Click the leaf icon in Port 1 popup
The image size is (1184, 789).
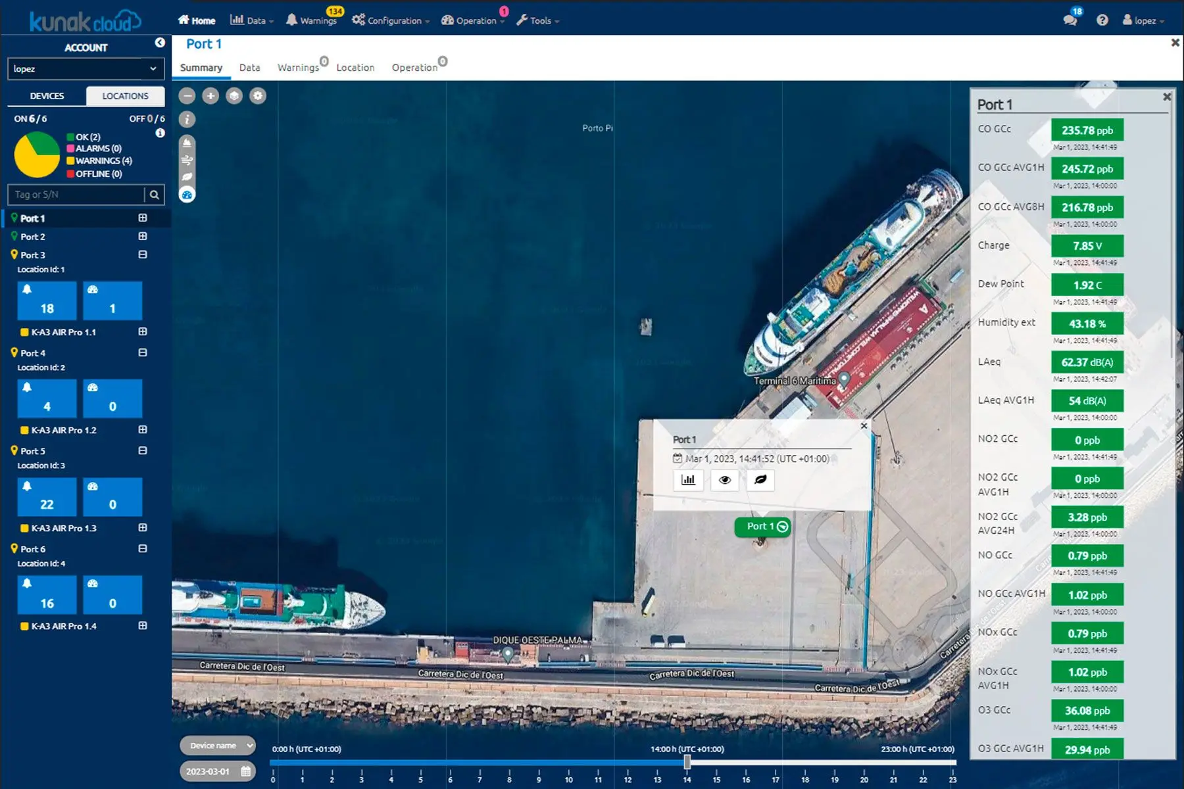760,480
